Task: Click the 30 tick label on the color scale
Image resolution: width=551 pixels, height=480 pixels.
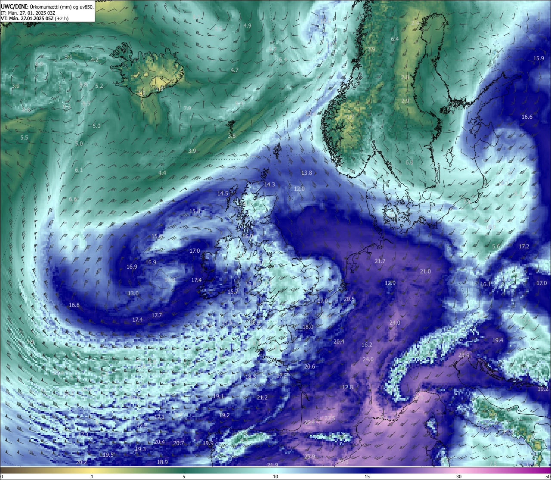Action: point(459,477)
